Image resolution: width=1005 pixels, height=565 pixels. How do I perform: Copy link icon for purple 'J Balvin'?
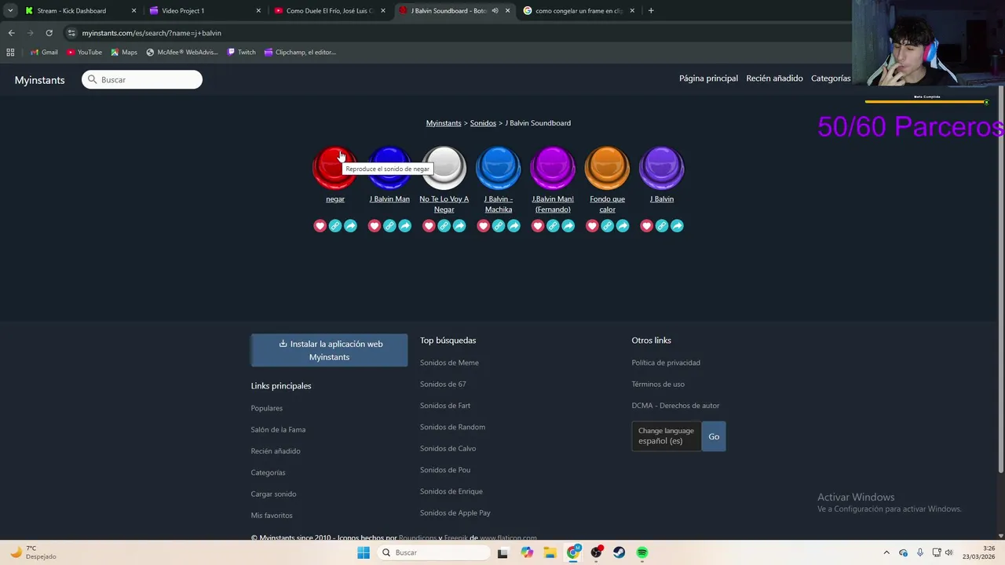click(662, 226)
